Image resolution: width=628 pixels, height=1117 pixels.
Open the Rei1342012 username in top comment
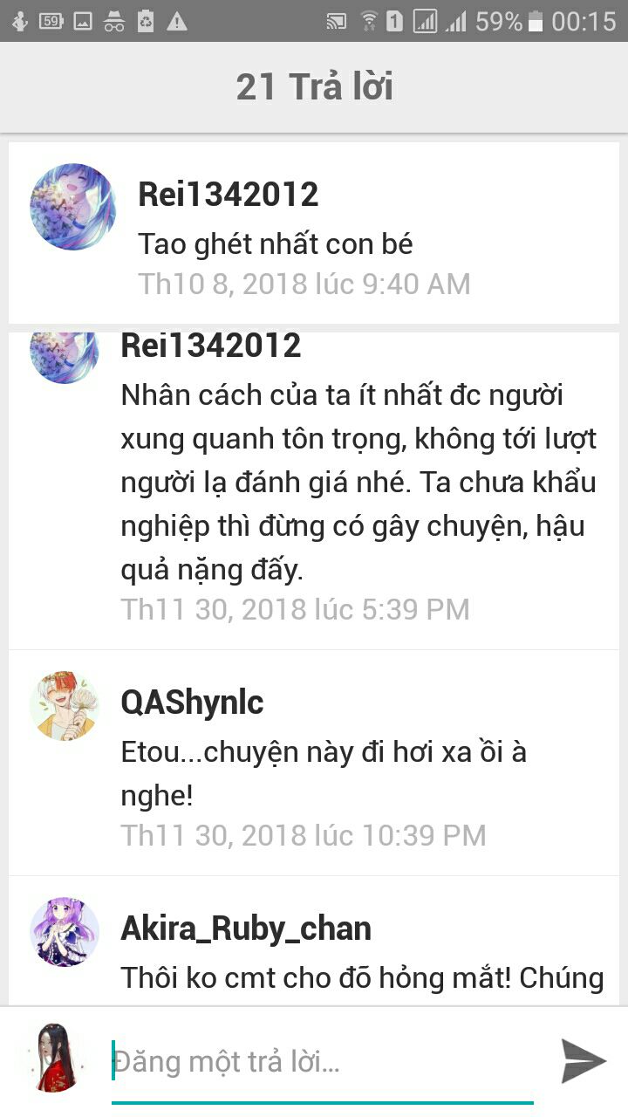[x=229, y=194]
